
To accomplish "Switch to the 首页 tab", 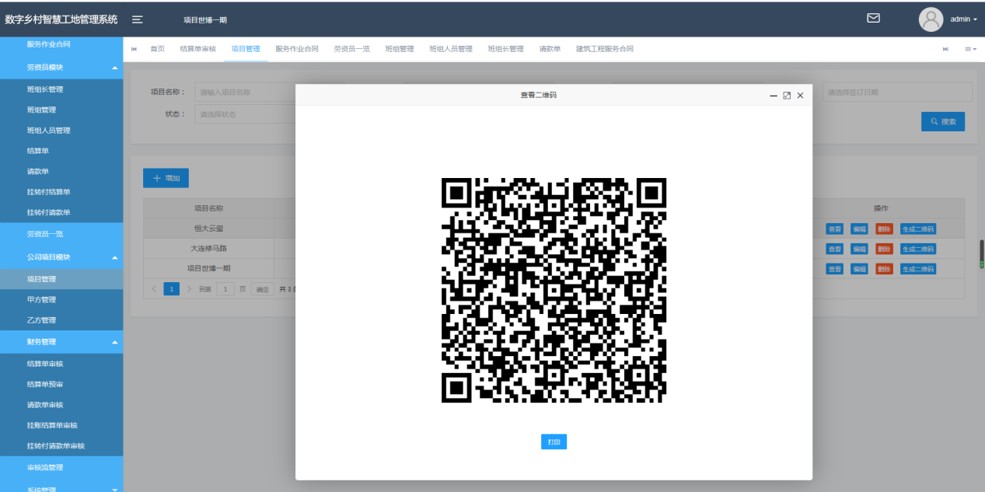I will coord(157,49).
